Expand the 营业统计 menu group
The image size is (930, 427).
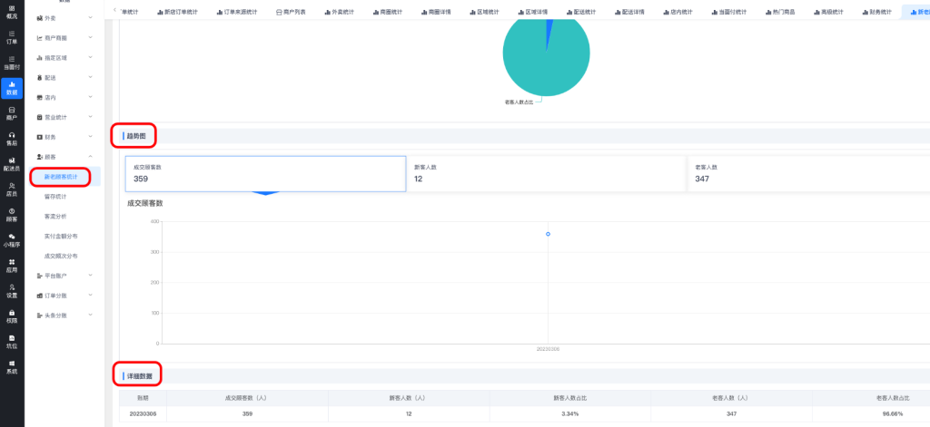click(x=64, y=117)
